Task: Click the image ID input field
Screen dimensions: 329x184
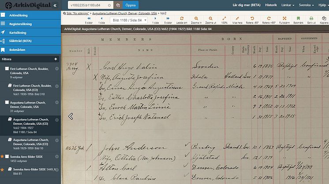Action: tap(88, 5)
